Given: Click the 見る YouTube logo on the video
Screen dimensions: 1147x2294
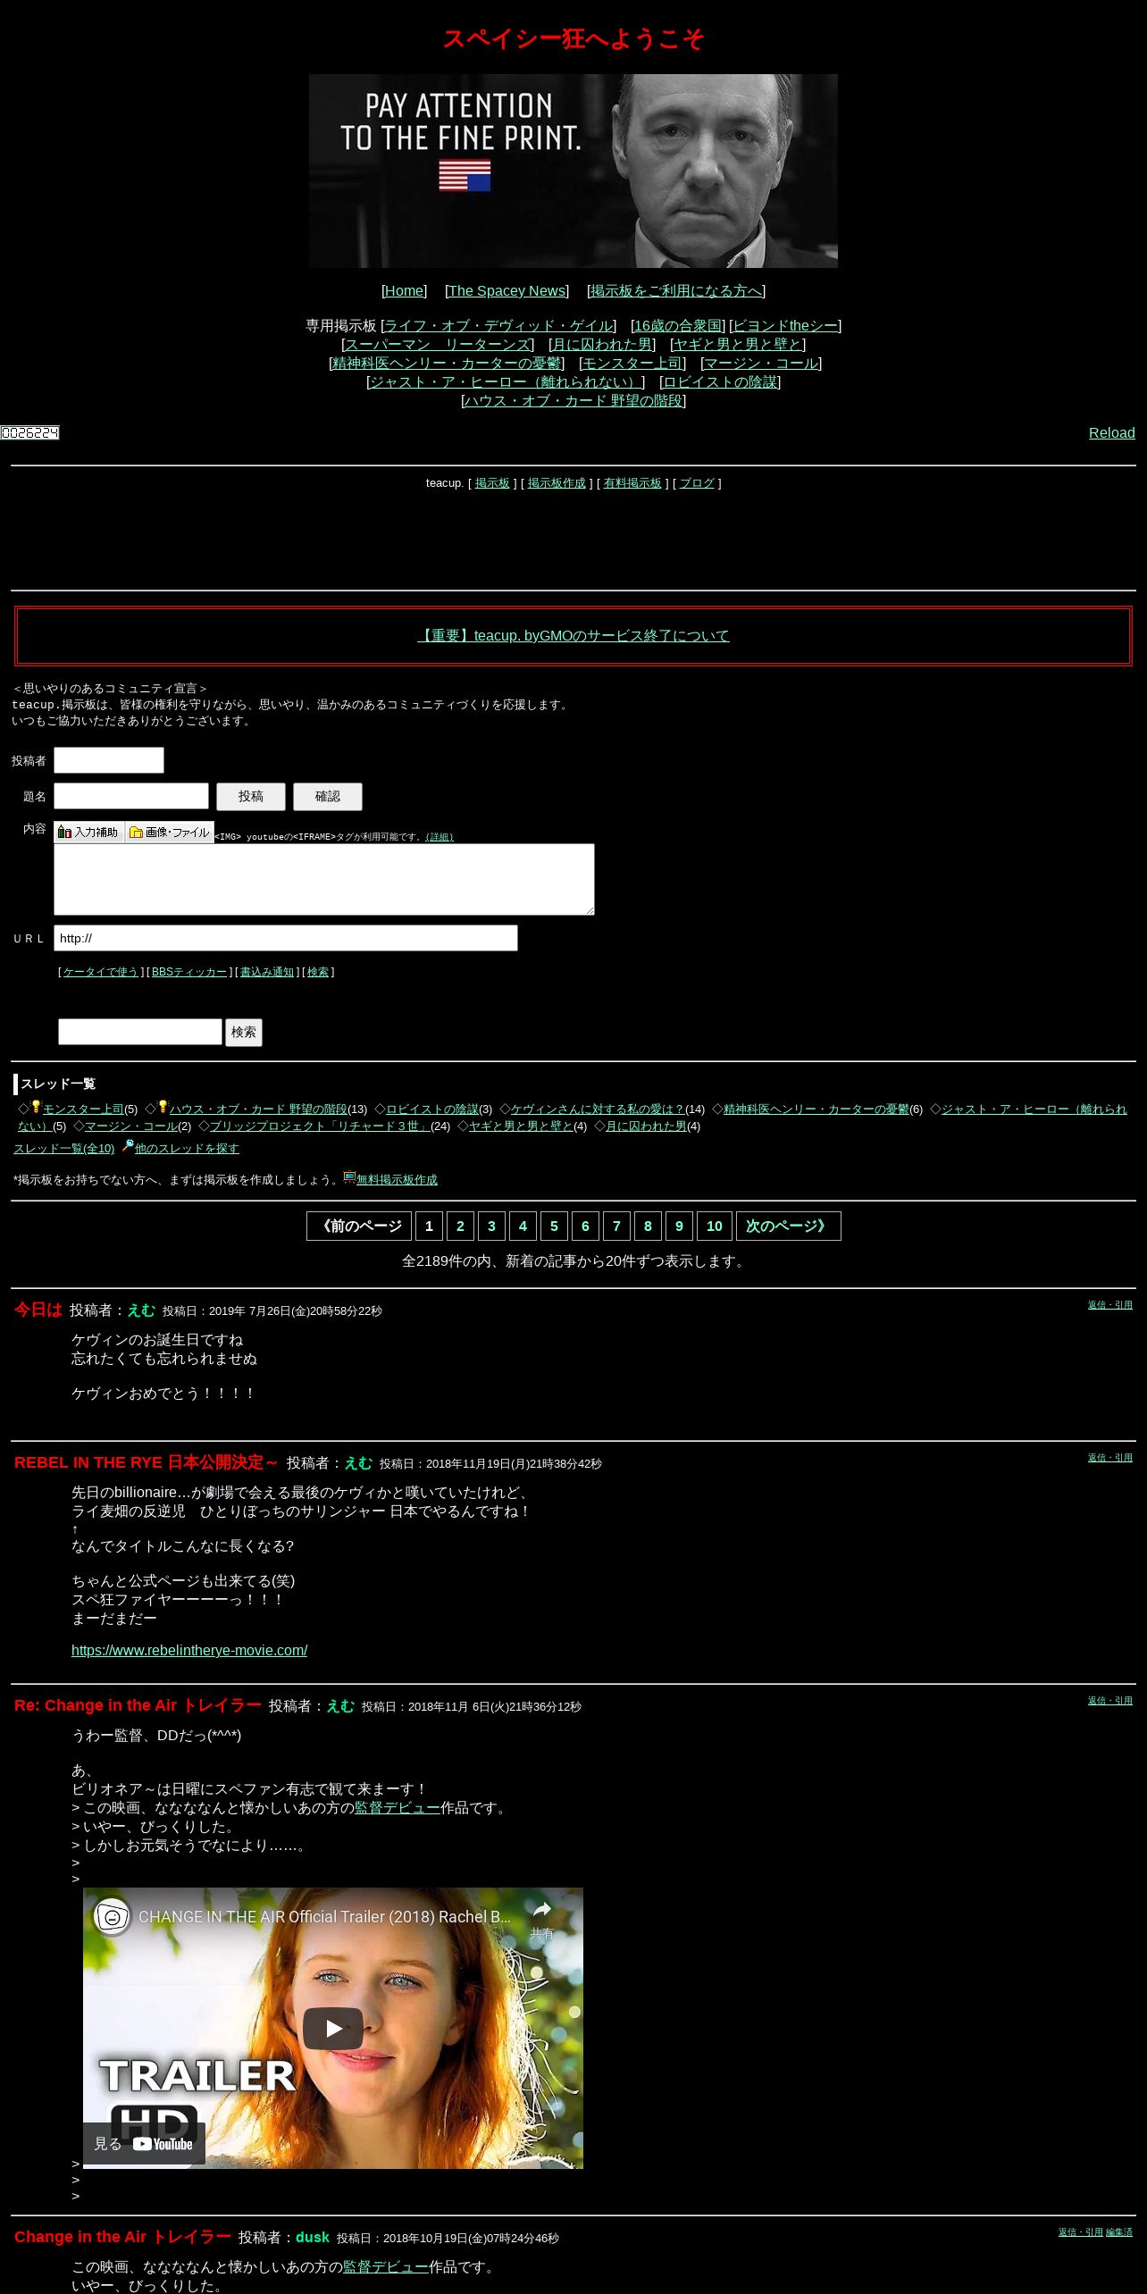Looking at the screenshot, I should coord(144,2143).
